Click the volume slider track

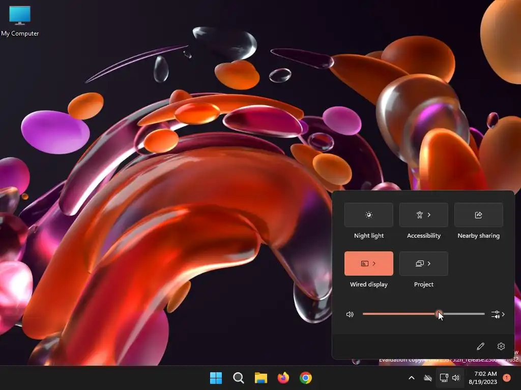[x=424, y=314]
